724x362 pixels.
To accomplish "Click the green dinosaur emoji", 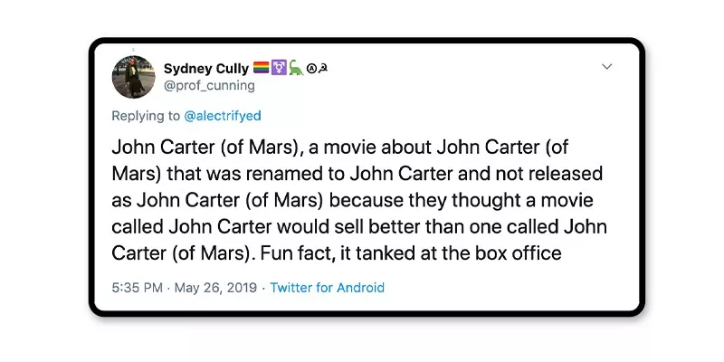I will 294,68.
